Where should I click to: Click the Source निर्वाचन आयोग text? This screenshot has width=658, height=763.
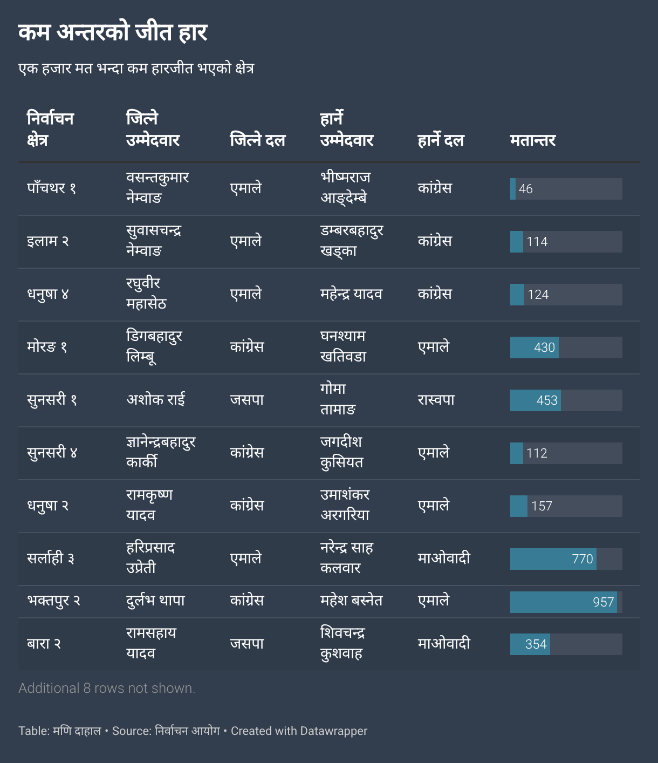166,731
